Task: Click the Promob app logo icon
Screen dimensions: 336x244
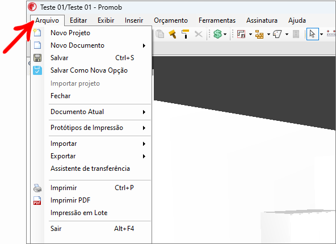Action: (32, 7)
